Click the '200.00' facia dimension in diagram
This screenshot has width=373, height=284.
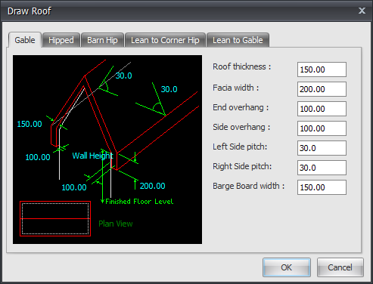pyautogui.click(x=152, y=186)
